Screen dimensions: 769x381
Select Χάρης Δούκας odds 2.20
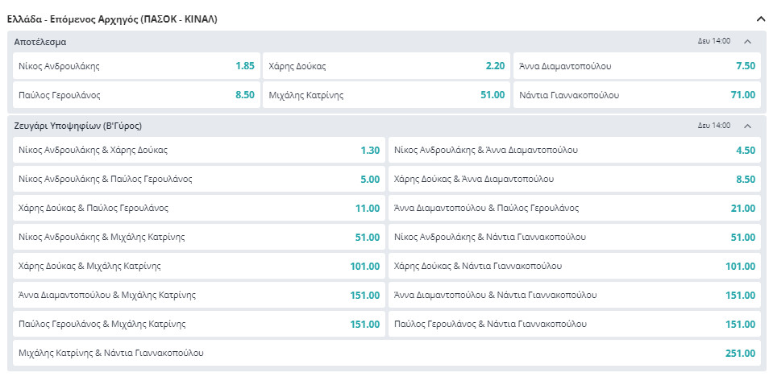[x=387, y=66]
